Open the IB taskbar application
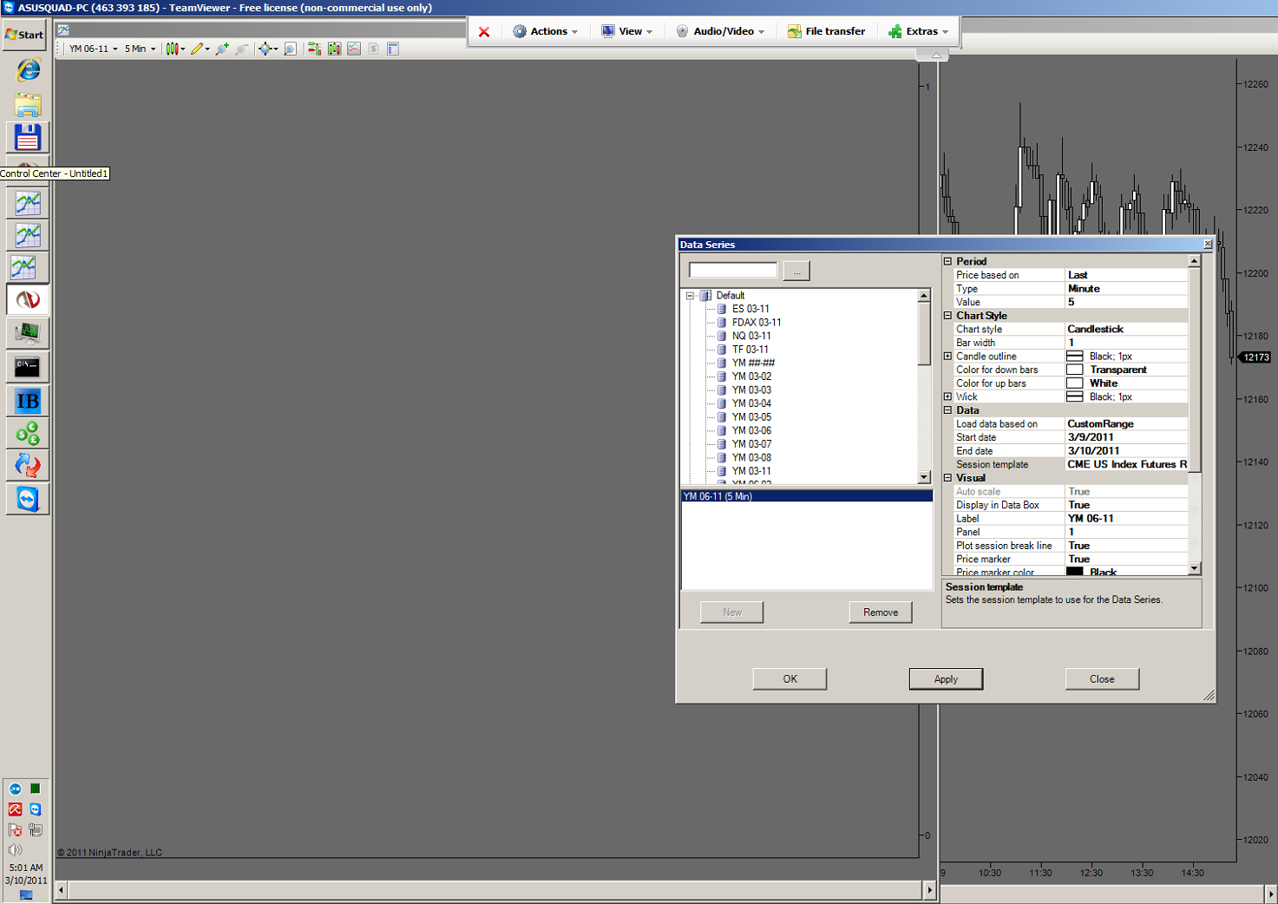The image size is (1278, 904). [x=28, y=400]
